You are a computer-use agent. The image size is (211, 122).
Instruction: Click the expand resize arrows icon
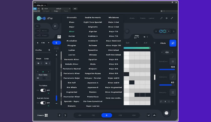(172, 18)
